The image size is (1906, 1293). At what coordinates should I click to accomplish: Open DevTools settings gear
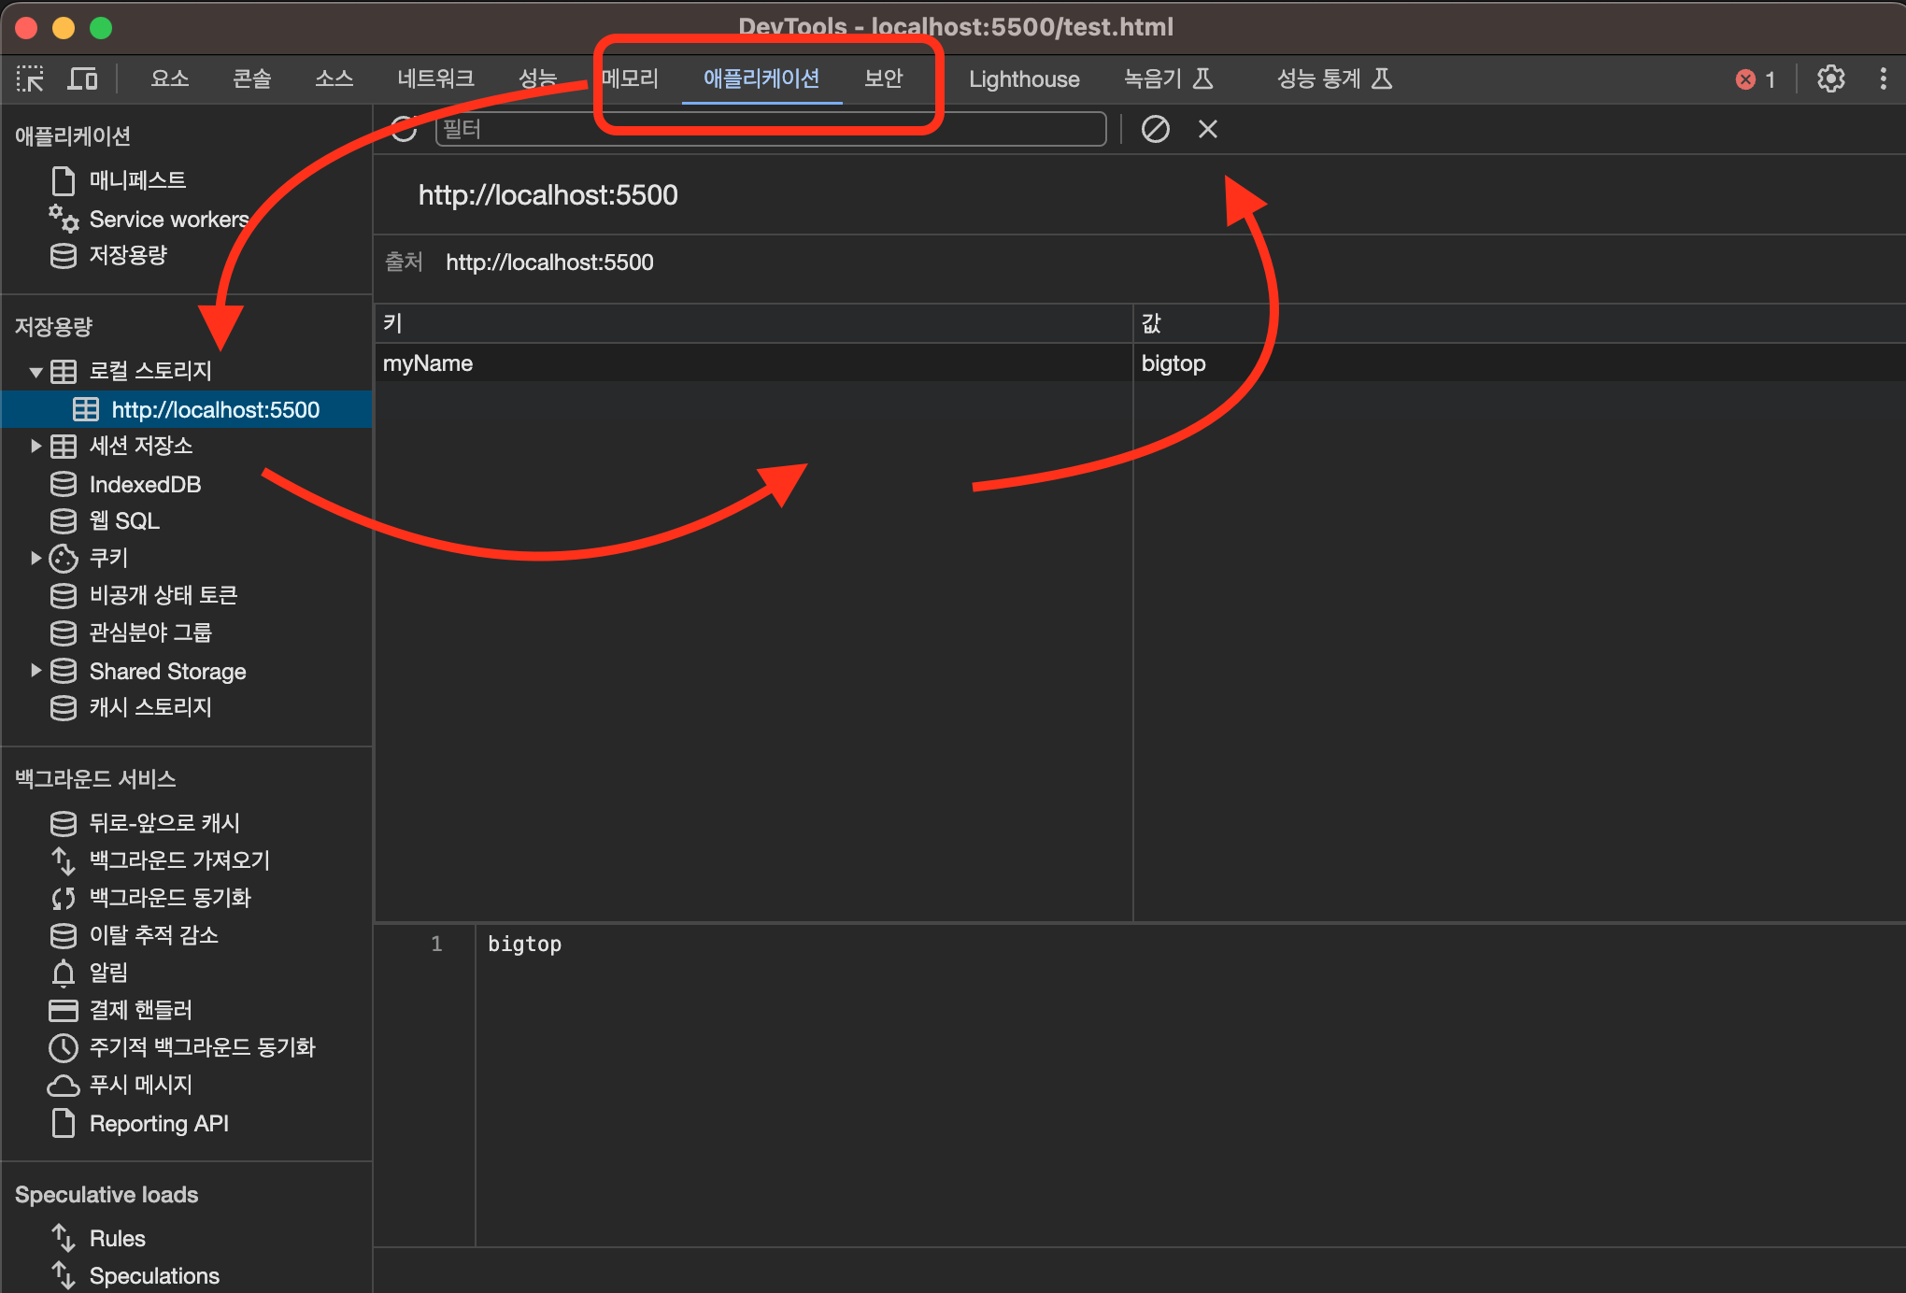pyautogui.click(x=1830, y=79)
